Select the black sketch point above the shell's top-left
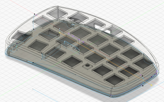The image size is (164, 102). tap(34, 14)
